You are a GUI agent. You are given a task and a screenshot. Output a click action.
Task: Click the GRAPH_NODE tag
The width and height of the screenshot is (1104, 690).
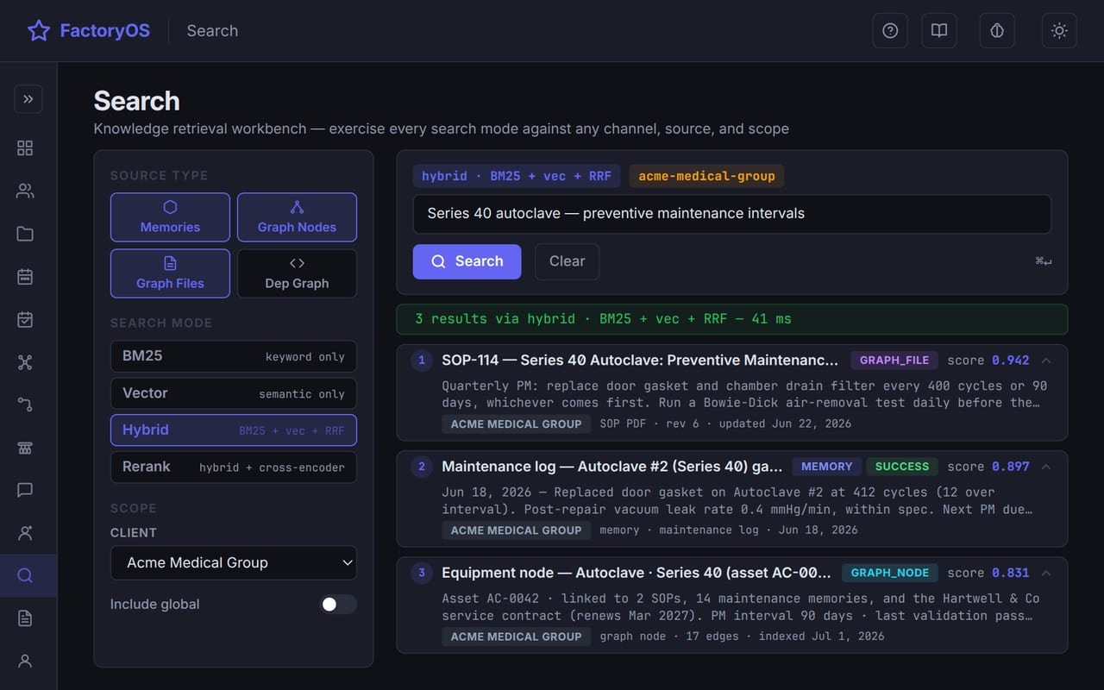(x=890, y=573)
